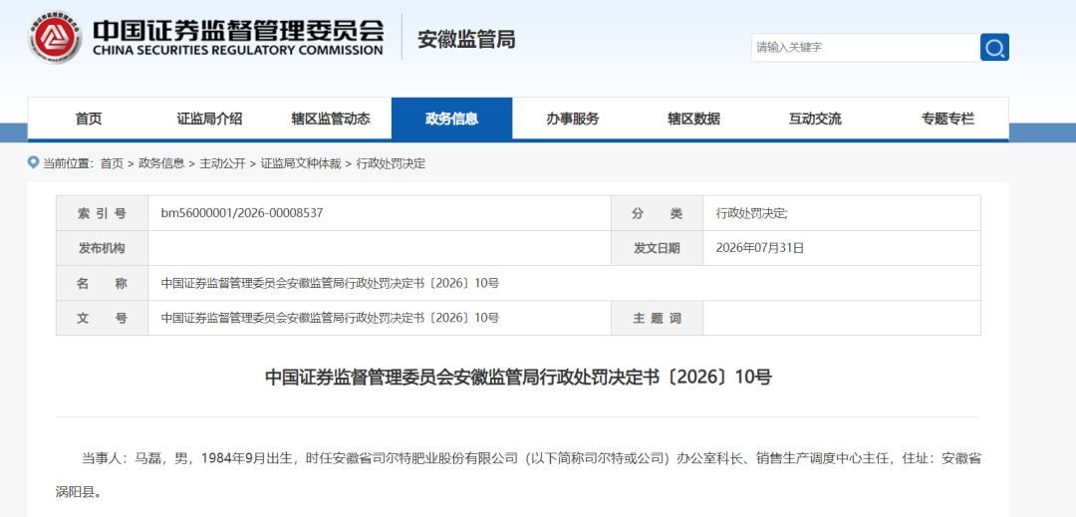
Task: Click the blue search magnifier button
Action: (x=994, y=47)
